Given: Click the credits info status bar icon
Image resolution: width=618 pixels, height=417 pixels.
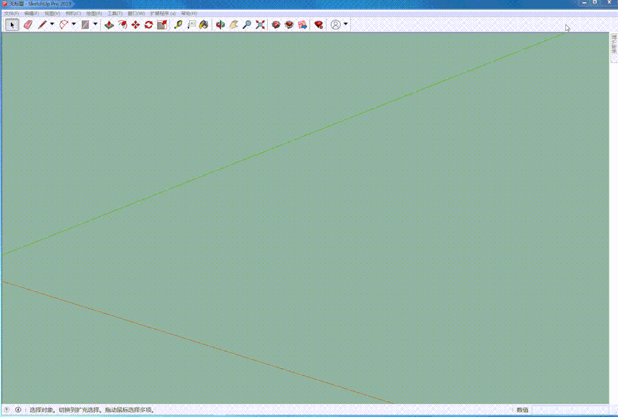Looking at the screenshot, I should [x=18, y=410].
